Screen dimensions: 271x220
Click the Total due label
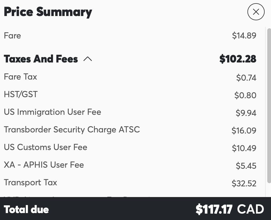[x=26, y=210]
